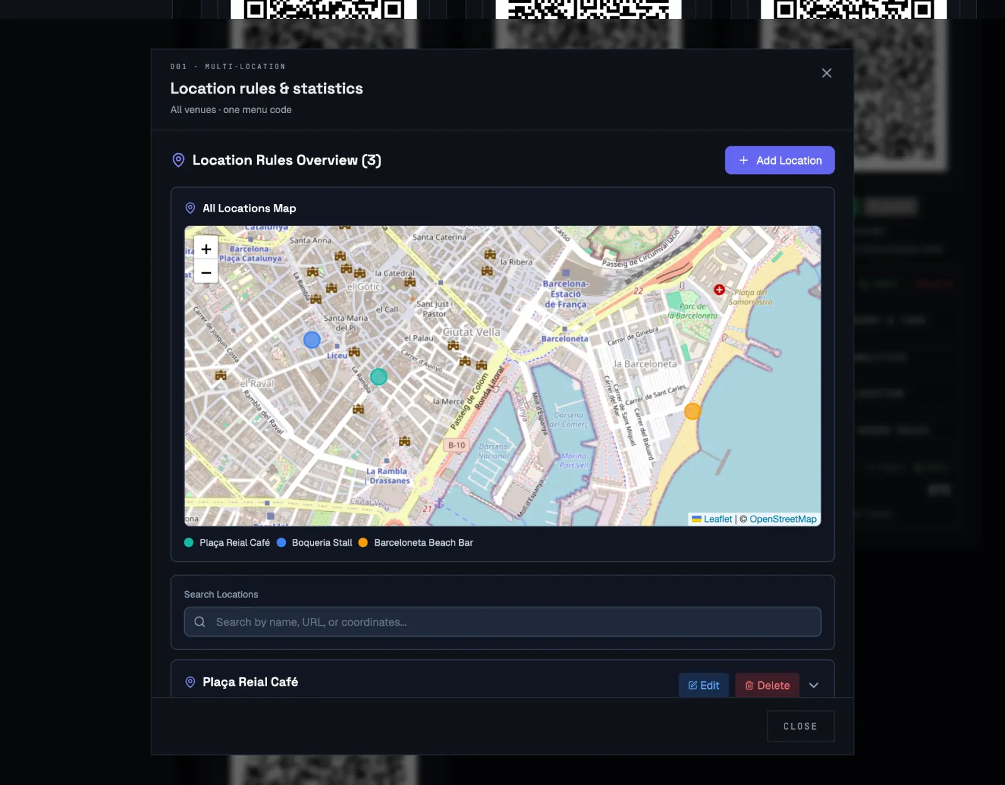Click the orange Barceloneta Beach Bar legend dot

[363, 543]
